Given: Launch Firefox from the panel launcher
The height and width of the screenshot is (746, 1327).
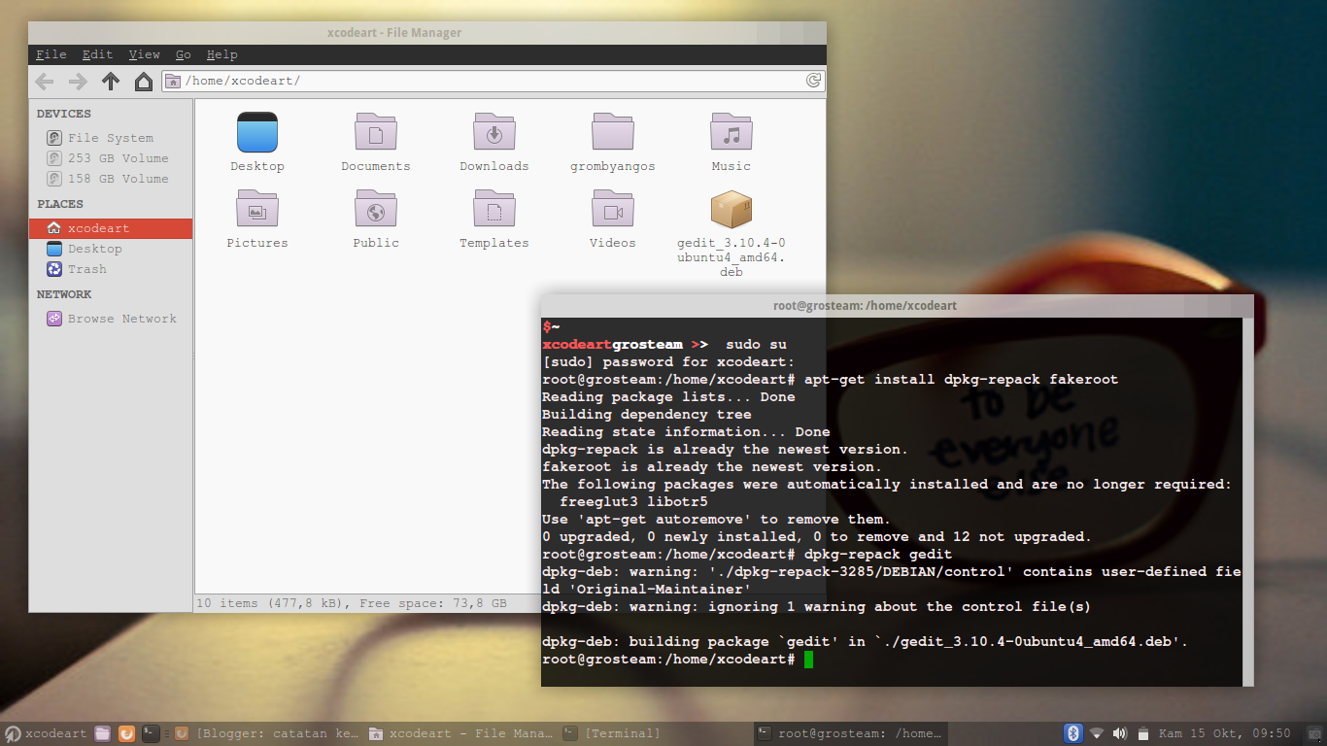Looking at the screenshot, I should [x=127, y=733].
